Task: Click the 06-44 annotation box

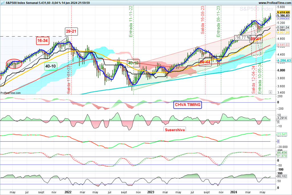Action: click(x=205, y=62)
